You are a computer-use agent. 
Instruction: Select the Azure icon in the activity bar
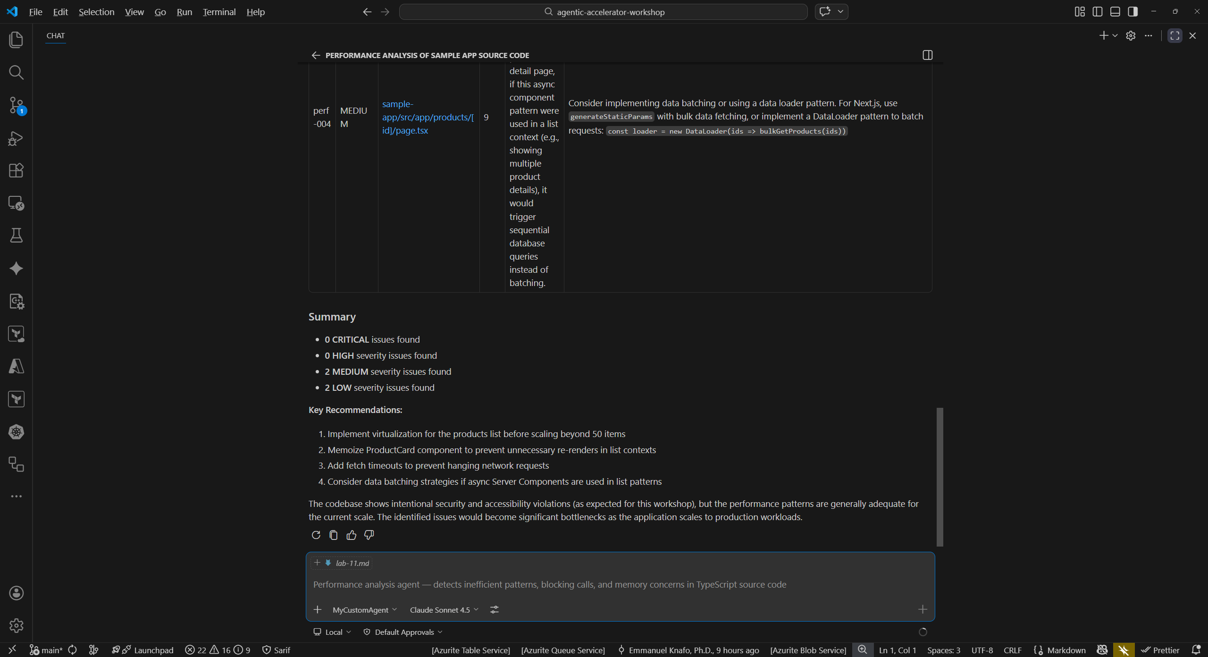[16, 367]
